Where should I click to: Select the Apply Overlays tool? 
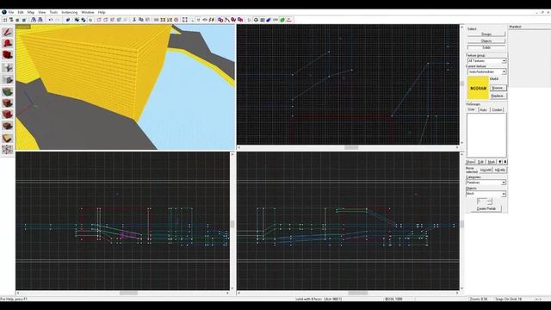click(x=8, y=126)
